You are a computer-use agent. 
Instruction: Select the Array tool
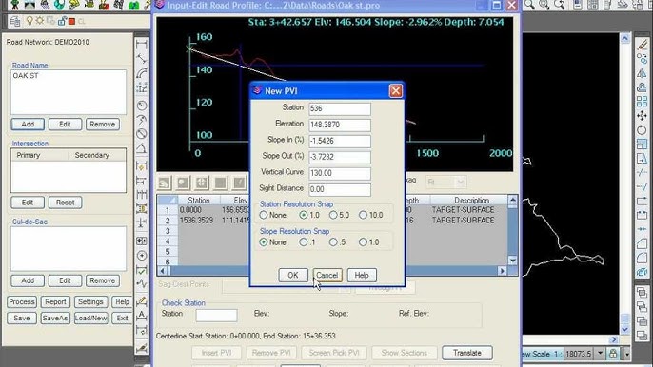click(642, 101)
